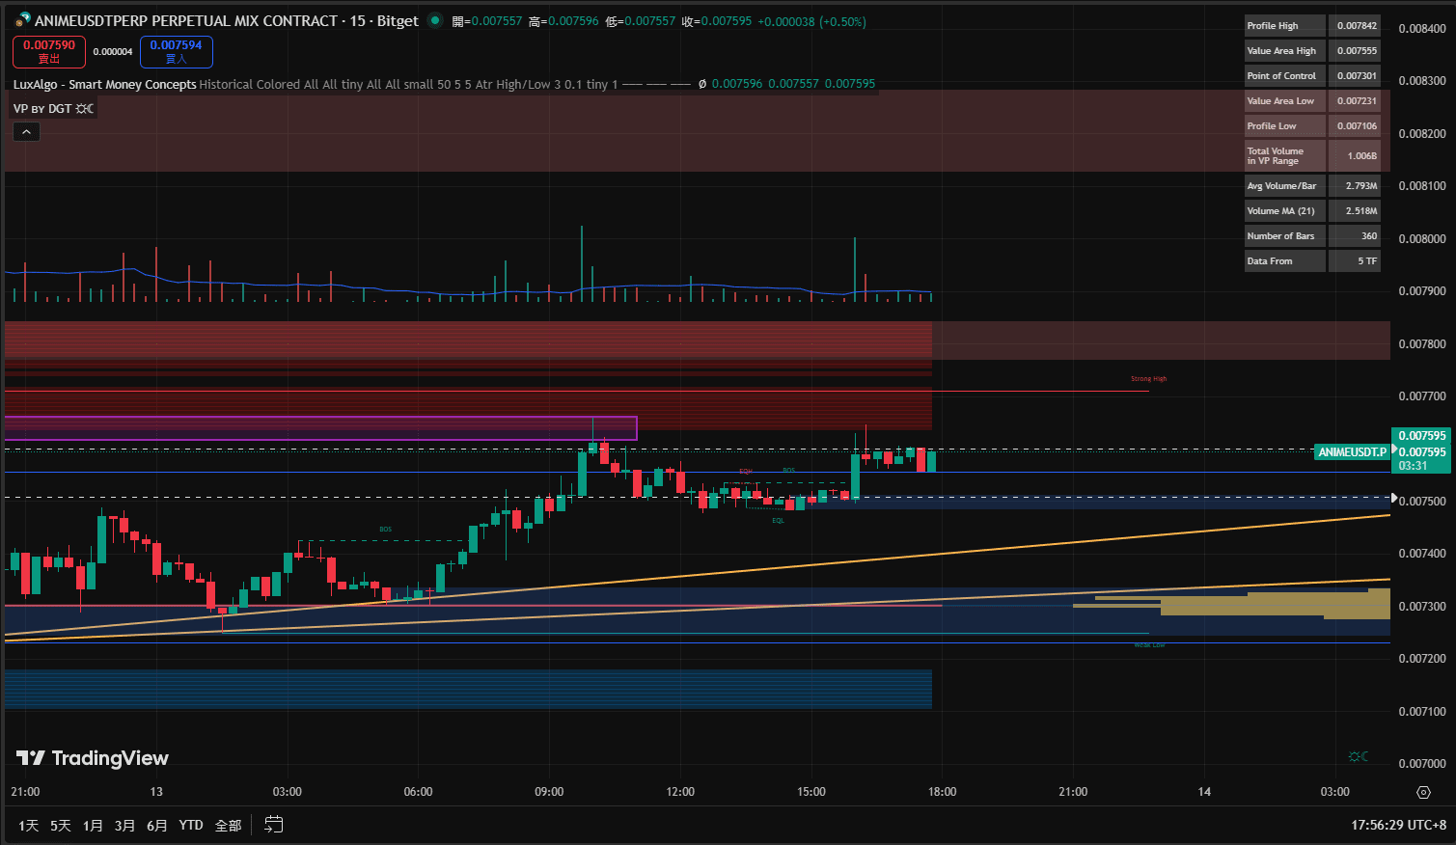Click the TradingView logo
Viewport: 1456px width, 845px height.
93,758
